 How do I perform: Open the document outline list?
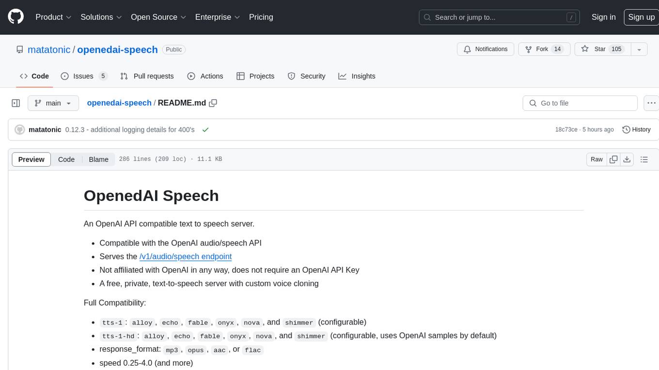tap(644, 159)
